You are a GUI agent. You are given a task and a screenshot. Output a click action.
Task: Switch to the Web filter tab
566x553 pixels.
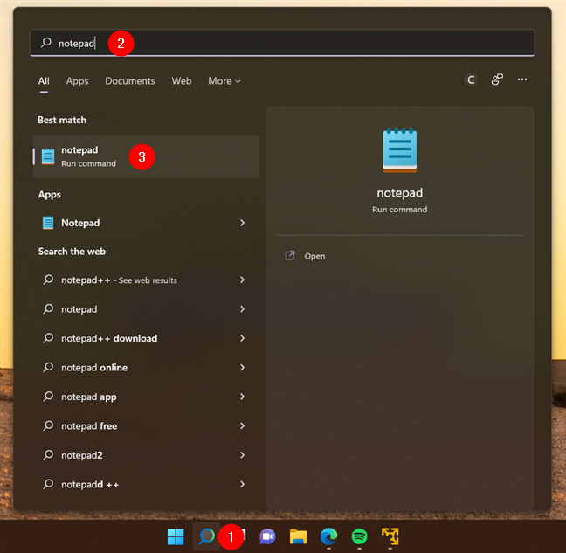click(182, 81)
